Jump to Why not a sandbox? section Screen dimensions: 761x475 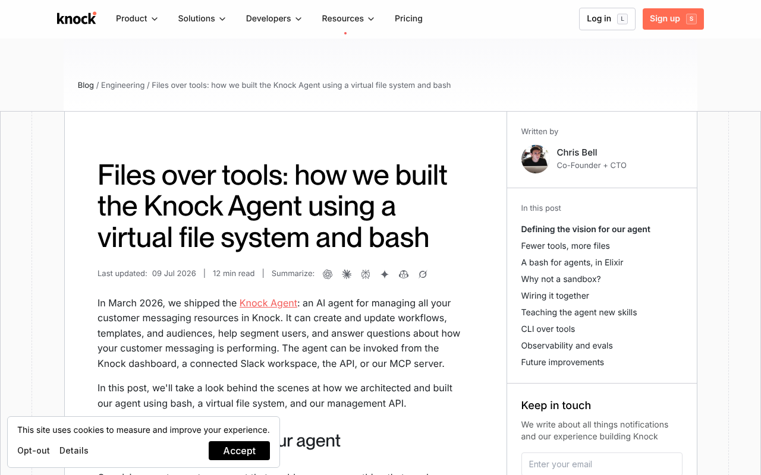tap(561, 279)
